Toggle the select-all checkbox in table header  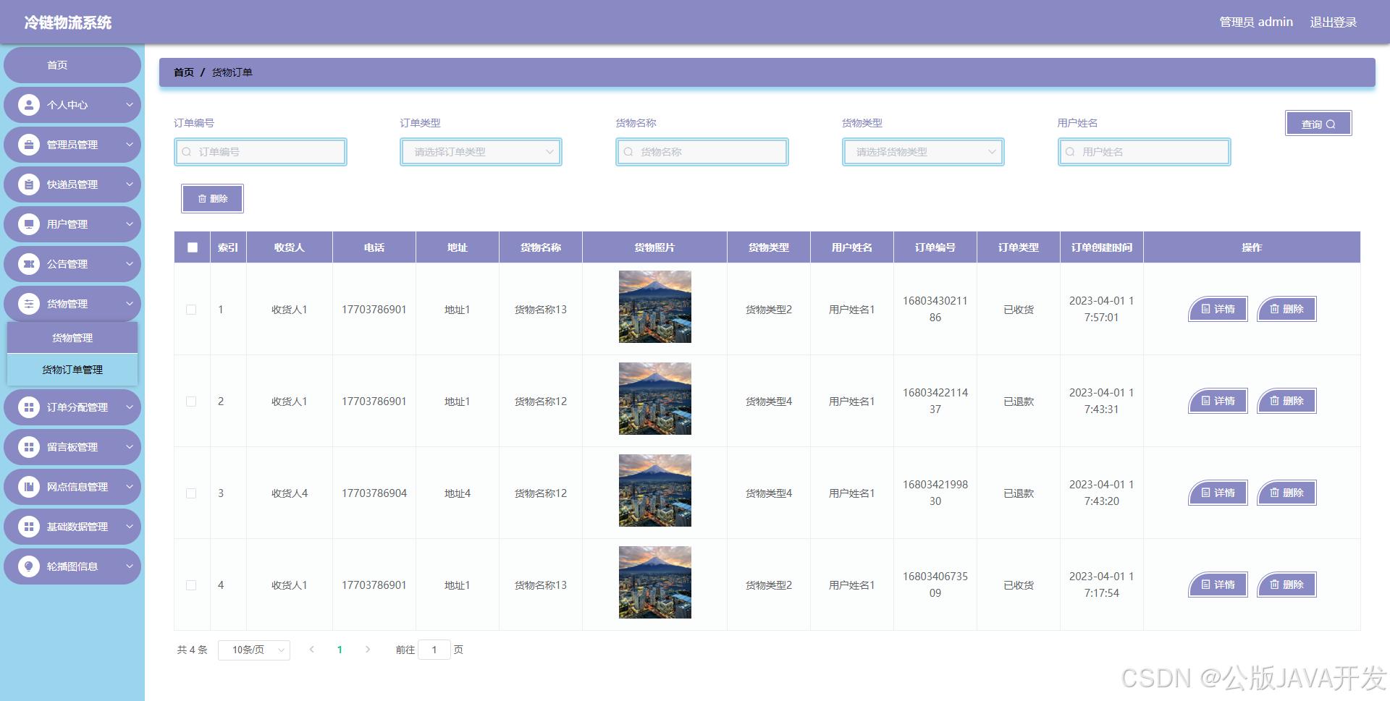[x=193, y=247]
